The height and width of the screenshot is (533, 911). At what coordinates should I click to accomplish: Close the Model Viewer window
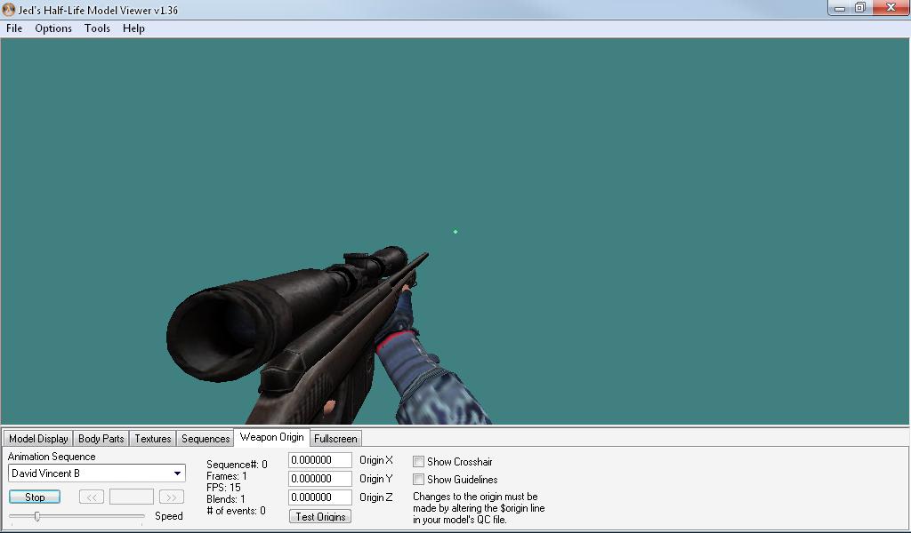pyautogui.click(x=891, y=8)
